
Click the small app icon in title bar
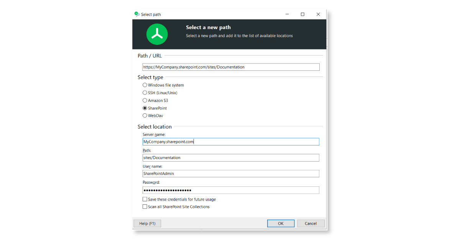coord(137,14)
